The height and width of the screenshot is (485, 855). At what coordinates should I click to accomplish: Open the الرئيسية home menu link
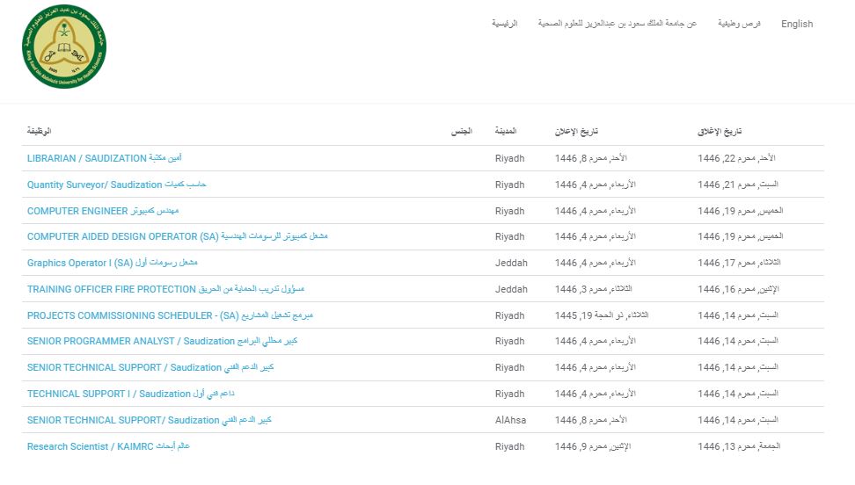(504, 24)
